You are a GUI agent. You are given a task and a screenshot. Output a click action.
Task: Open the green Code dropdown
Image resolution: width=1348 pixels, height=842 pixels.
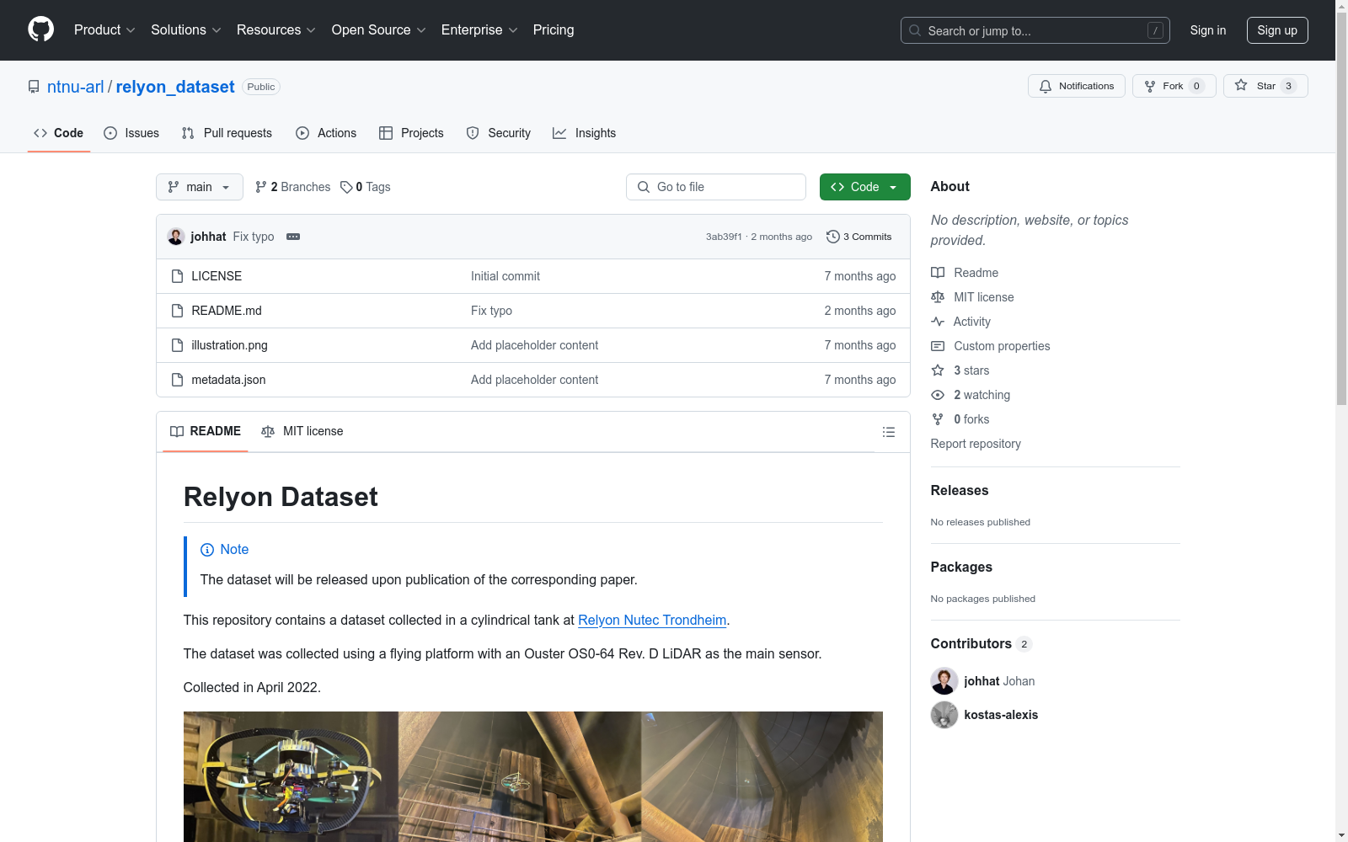click(865, 187)
